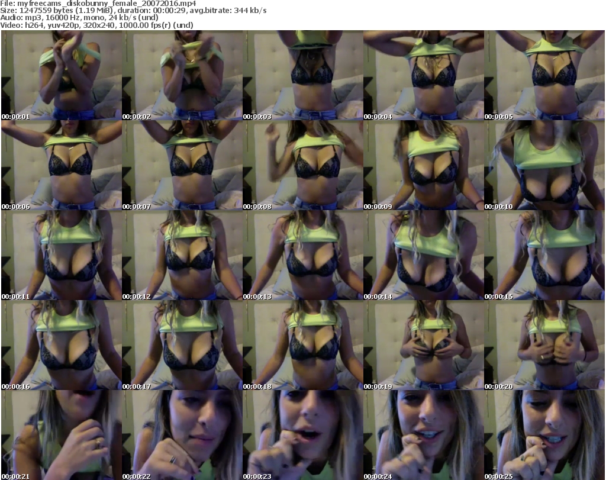The image size is (606, 480).
Task: Select the thumbnail stamped 00:00:20
Action: 544,345
